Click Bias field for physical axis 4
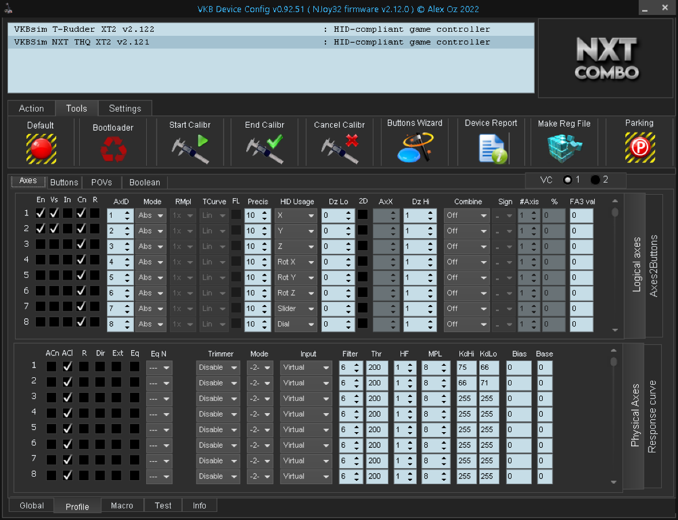 (x=519, y=414)
